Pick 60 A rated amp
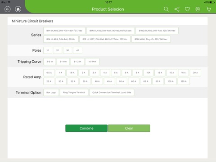 [134, 81]
